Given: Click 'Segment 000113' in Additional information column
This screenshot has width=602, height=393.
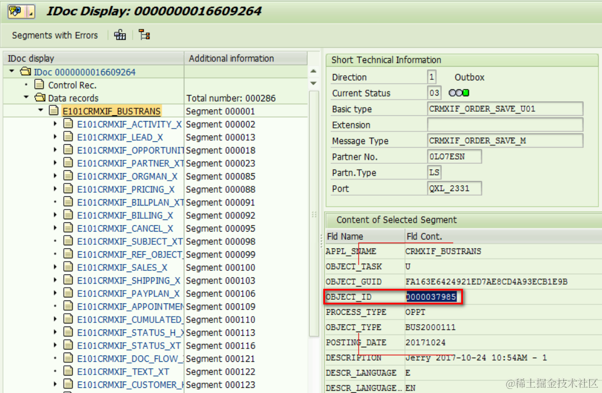Looking at the screenshot, I should [220, 333].
